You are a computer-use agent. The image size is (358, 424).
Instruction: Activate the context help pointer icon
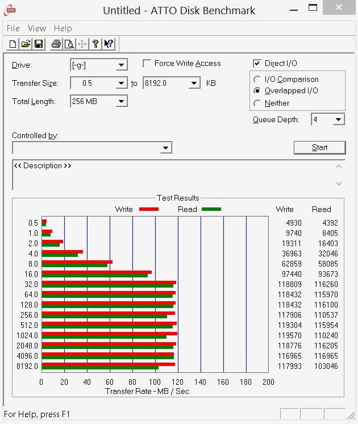[x=109, y=44]
